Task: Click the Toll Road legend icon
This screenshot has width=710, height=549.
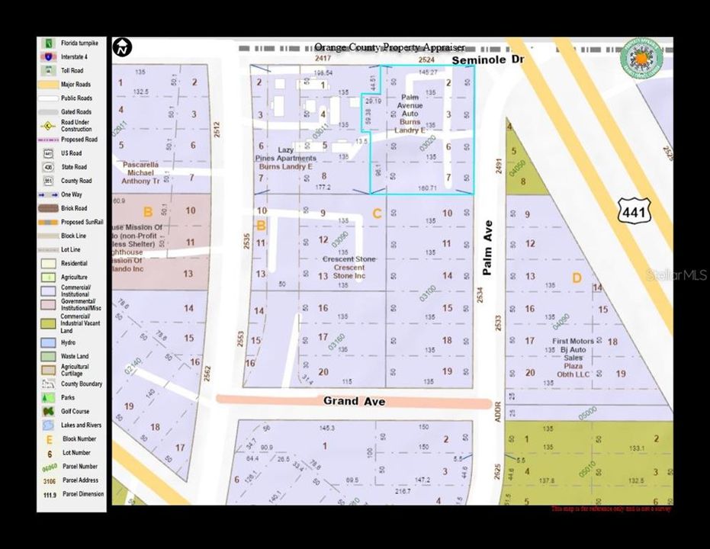Action: (x=49, y=71)
